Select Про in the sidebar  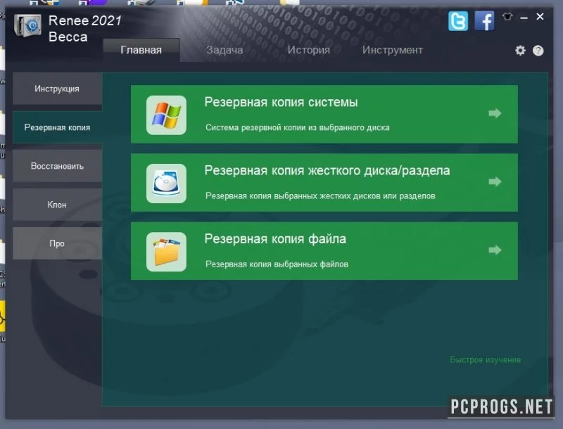(58, 243)
